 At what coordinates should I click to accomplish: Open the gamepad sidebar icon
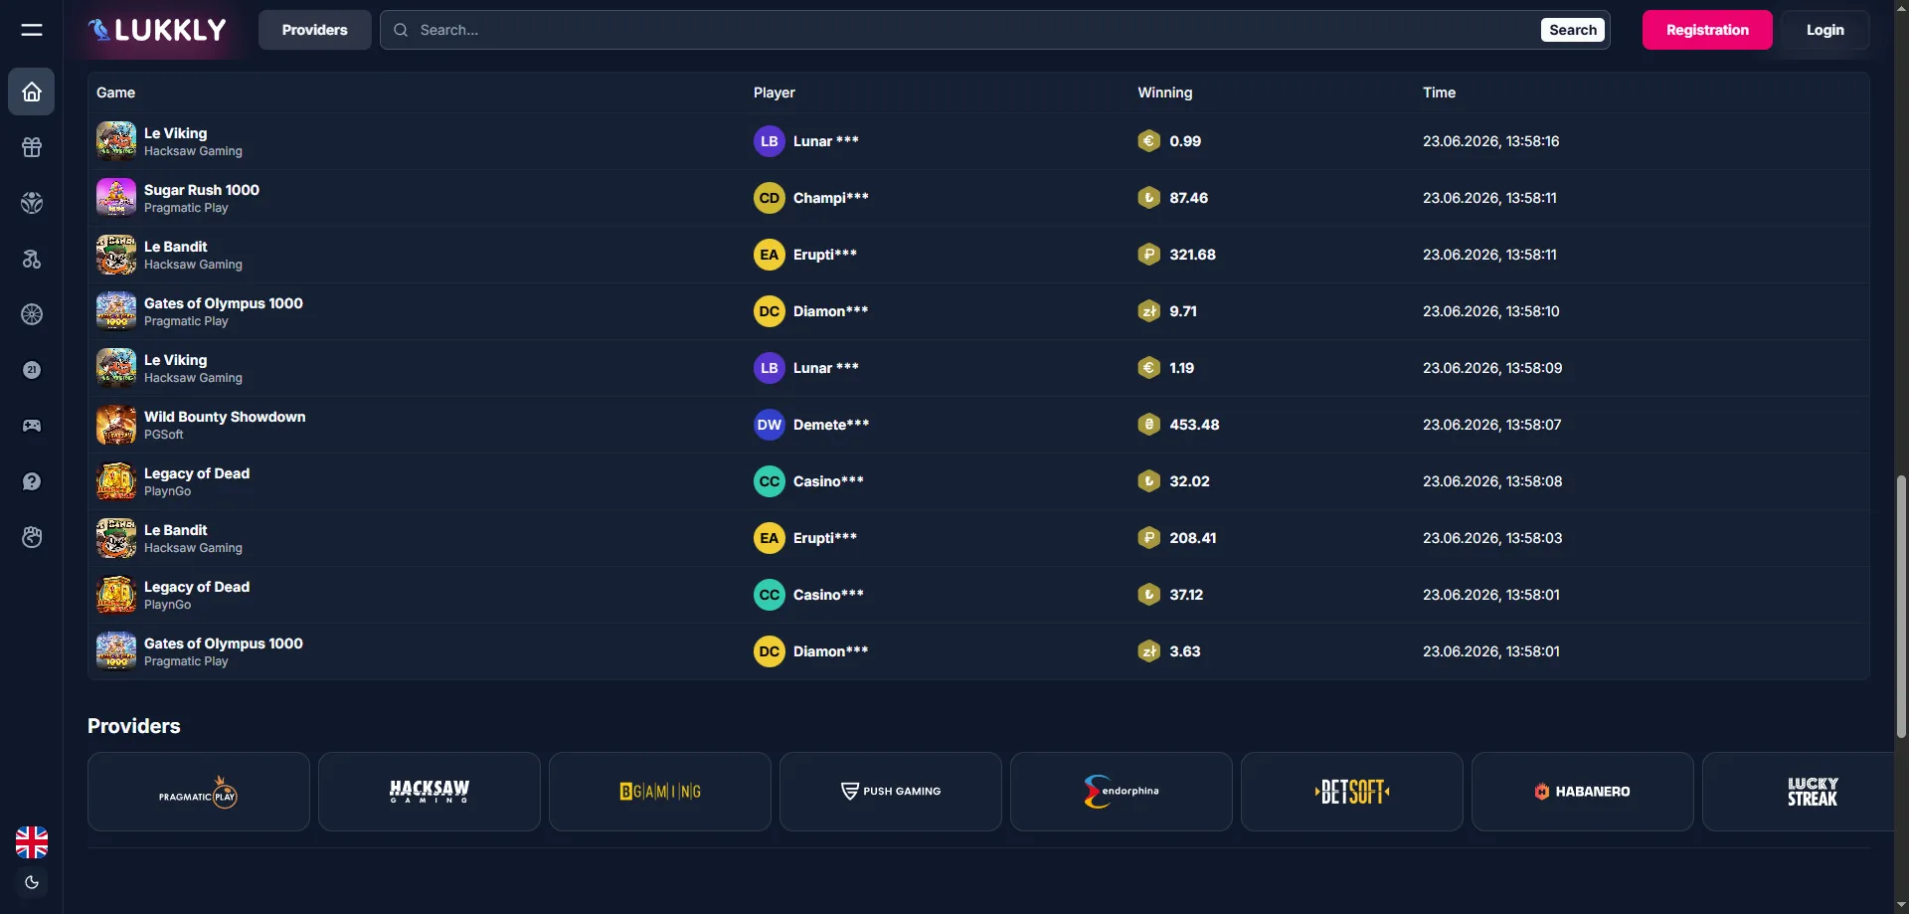[32, 426]
